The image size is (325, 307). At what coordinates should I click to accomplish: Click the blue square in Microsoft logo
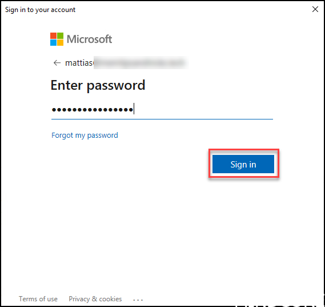53,42
